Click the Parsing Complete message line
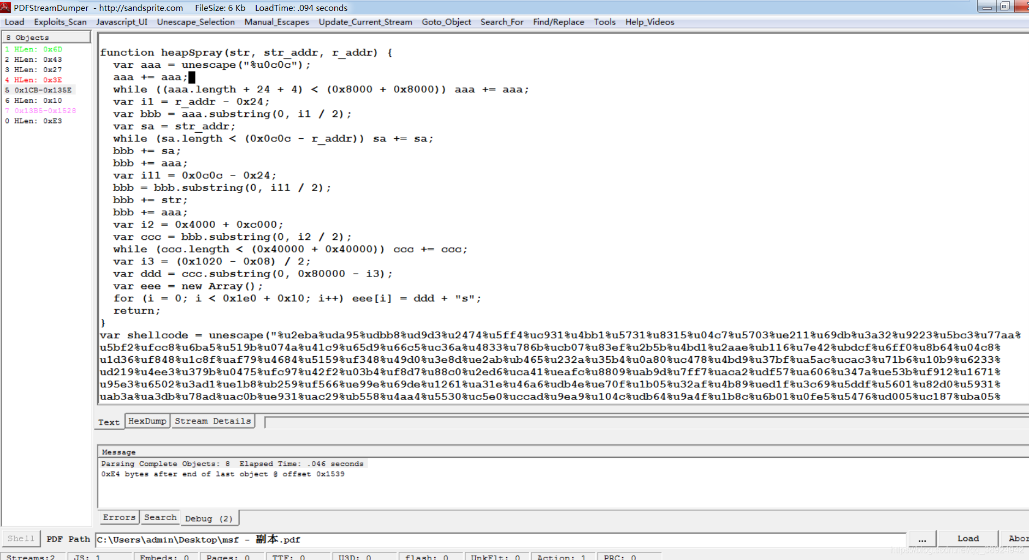 coord(232,464)
